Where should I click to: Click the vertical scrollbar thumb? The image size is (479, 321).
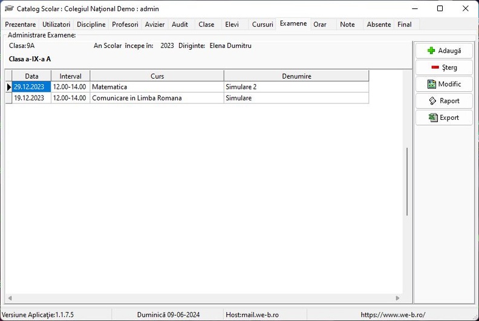coord(407,182)
